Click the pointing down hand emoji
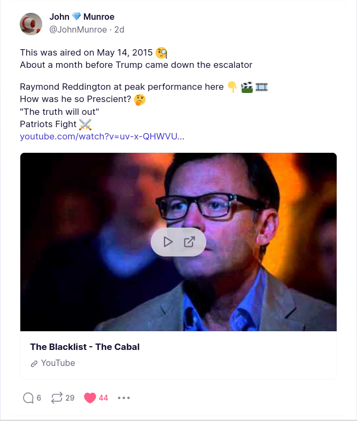The height and width of the screenshot is (421, 357). [232, 87]
